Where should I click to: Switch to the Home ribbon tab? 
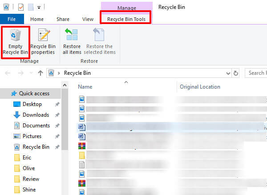[36, 19]
